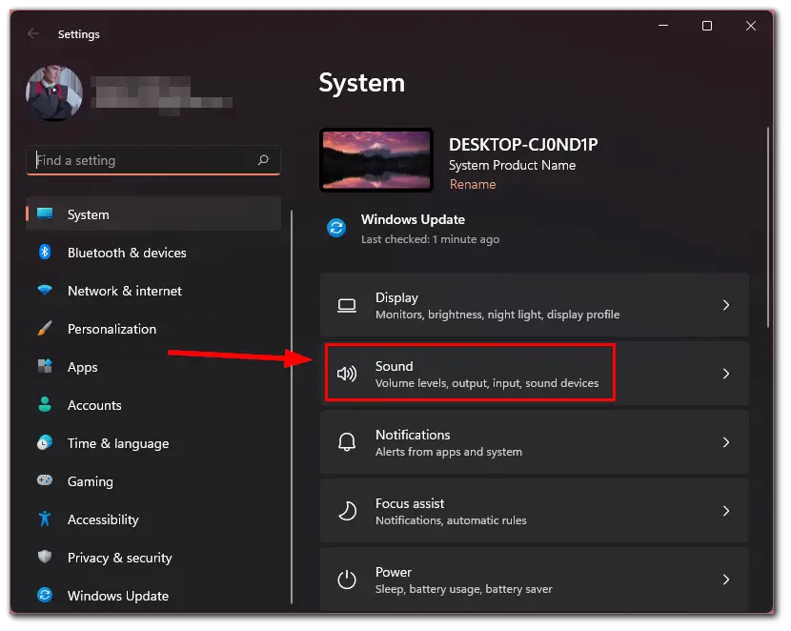Click the Find a setting search box

(x=153, y=160)
